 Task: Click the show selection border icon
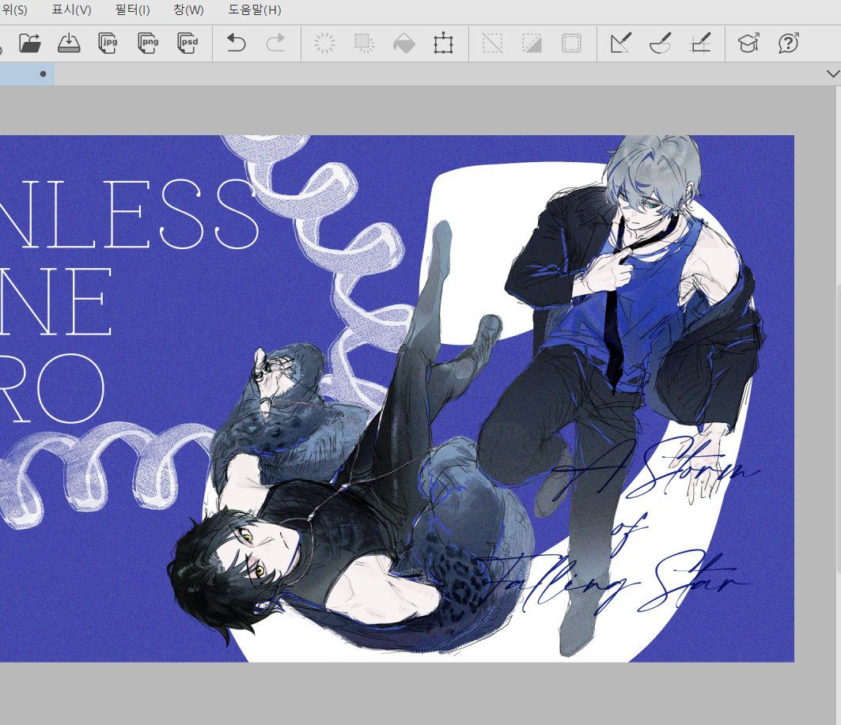click(x=571, y=43)
